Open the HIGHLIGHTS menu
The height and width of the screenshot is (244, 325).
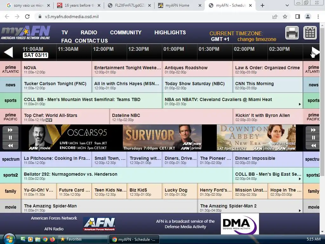pyautogui.click(x=170, y=33)
